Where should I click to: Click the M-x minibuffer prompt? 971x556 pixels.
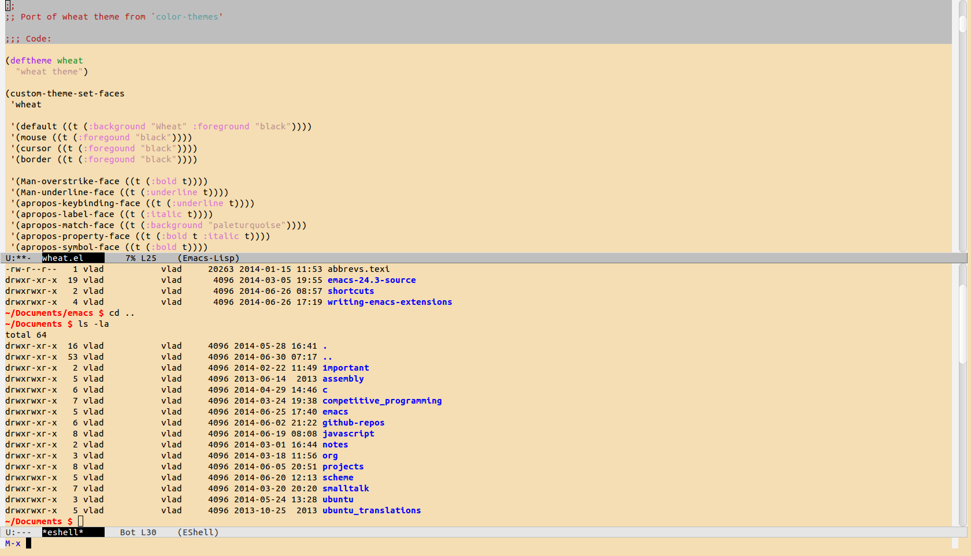click(13, 543)
